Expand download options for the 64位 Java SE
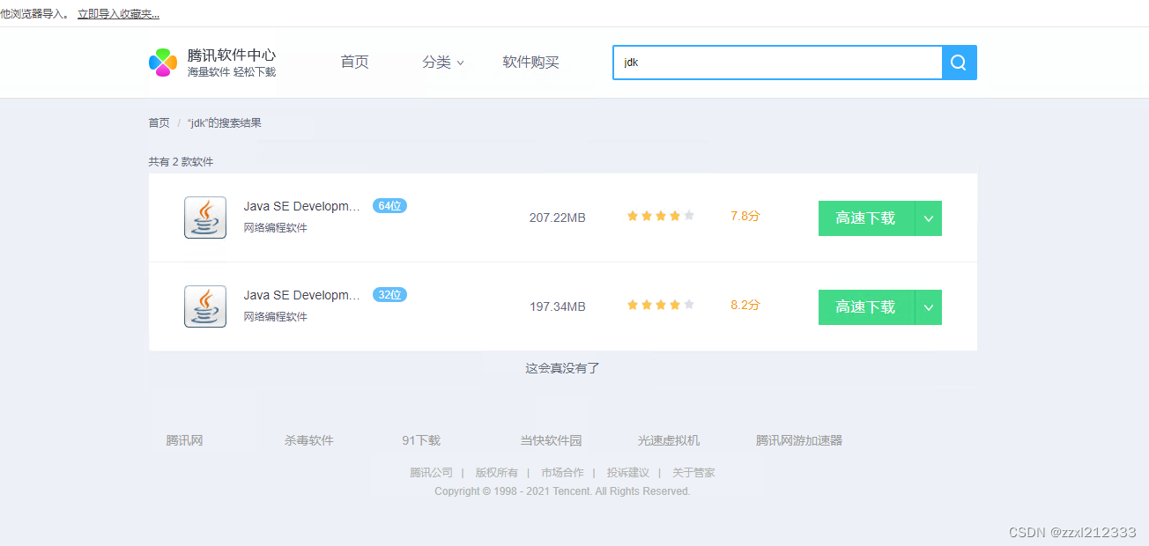The height and width of the screenshot is (546, 1149). coord(929,218)
